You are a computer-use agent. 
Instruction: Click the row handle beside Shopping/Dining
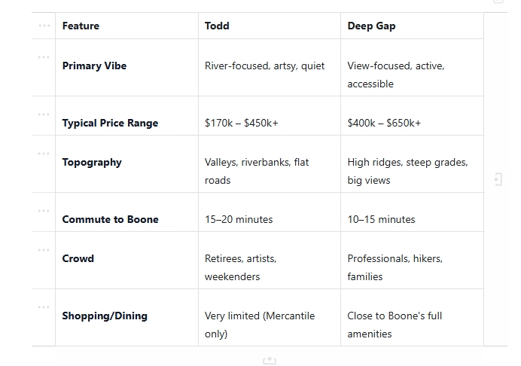point(44,307)
